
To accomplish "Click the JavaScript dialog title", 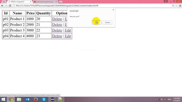I will pyautogui.click(x=74, y=11).
